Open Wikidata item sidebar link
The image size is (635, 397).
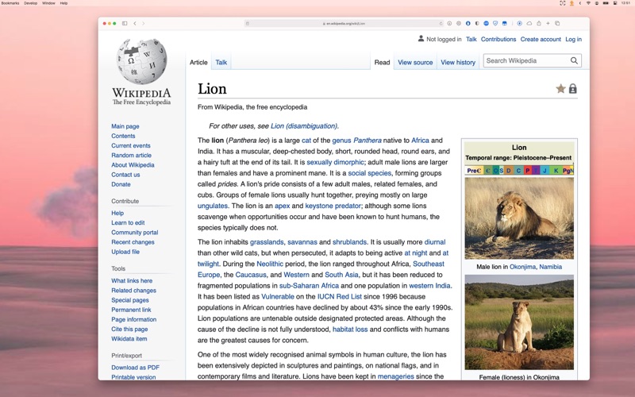tap(129, 339)
